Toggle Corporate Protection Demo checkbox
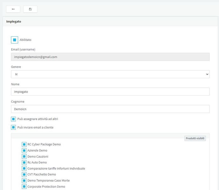 24,187
